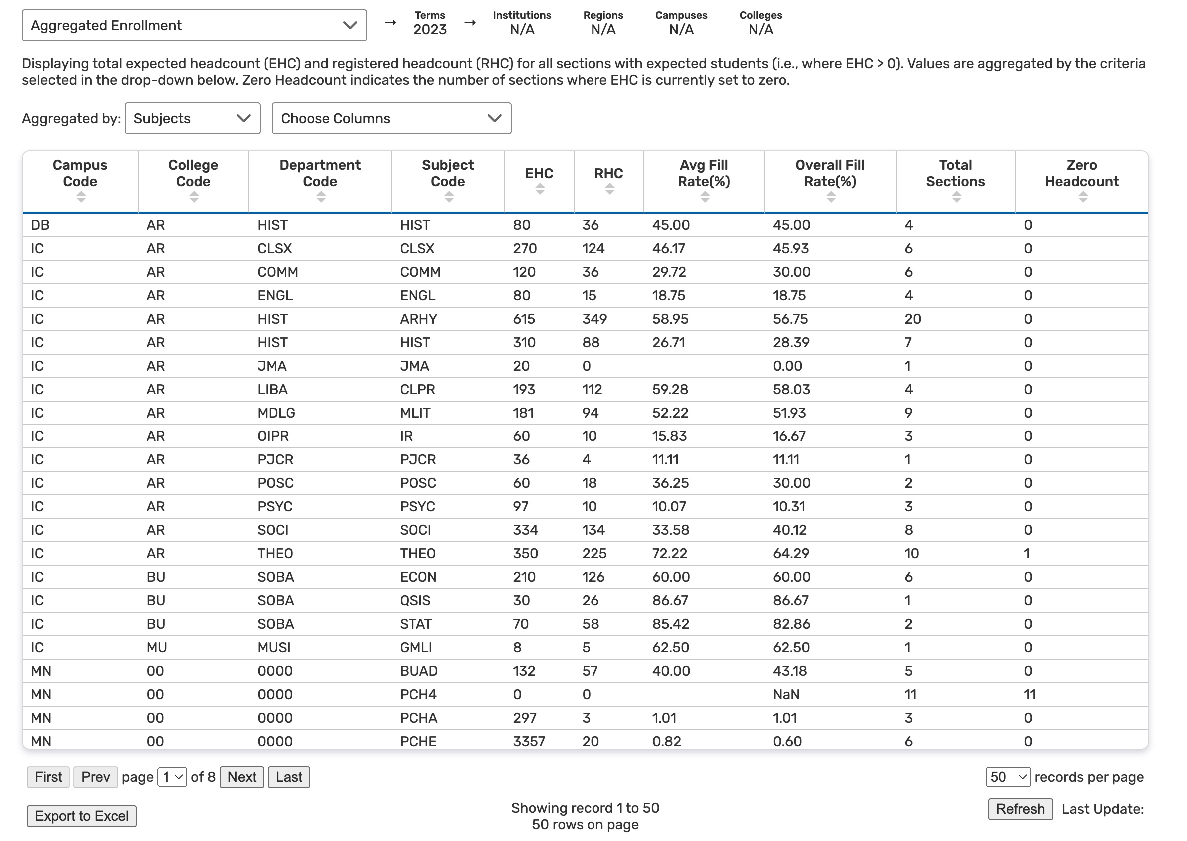This screenshot has width=1187, height=841.
Task: Open the page number selector
Action: coord(172,777)
